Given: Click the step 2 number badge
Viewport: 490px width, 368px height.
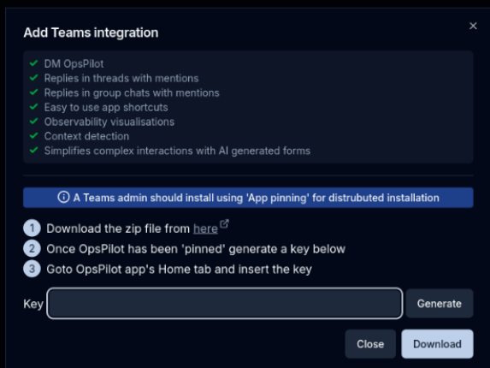Looking at the screenshot, I should coord(32,248).
